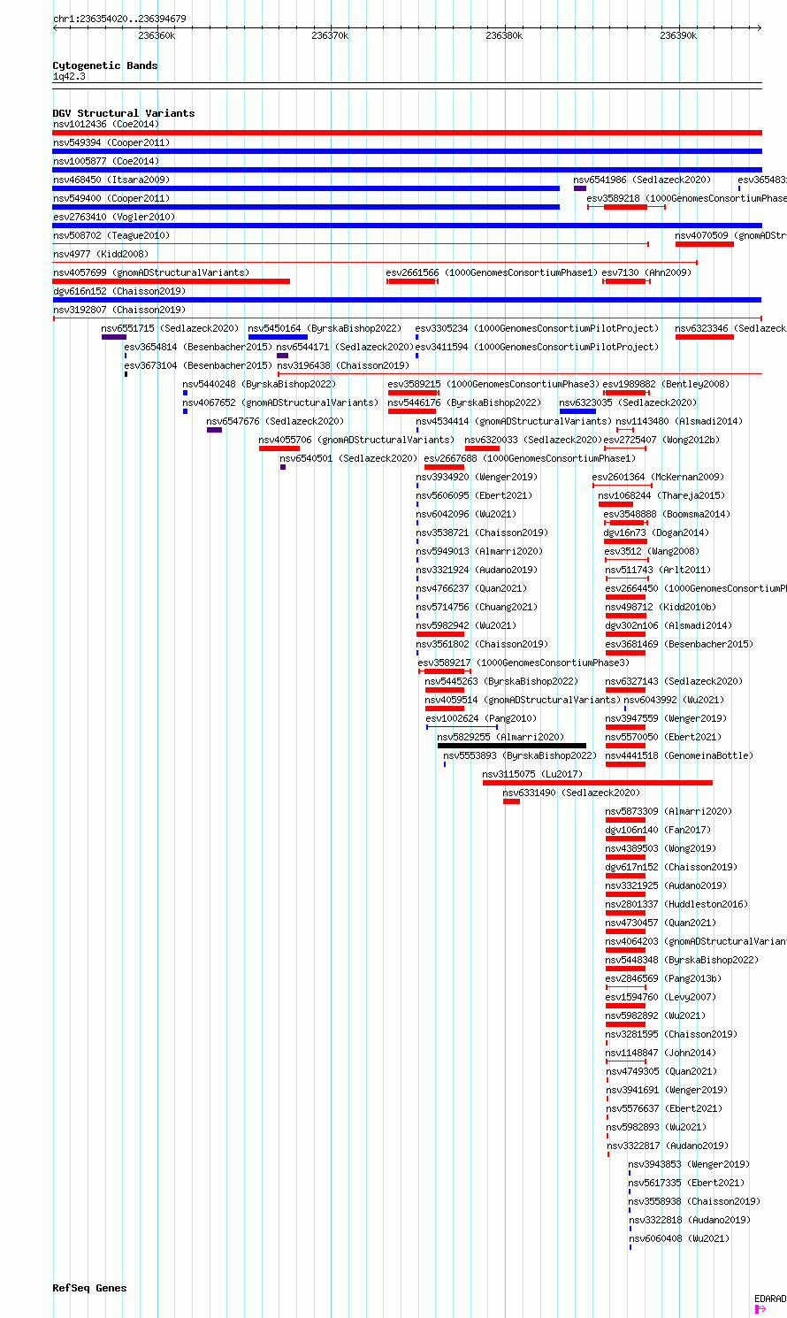This screenshot has height=1318, width=787.
Task: Click the nsv6551715 (Sedlazeck2020) purple bar
Action: [x=114, y=337]
